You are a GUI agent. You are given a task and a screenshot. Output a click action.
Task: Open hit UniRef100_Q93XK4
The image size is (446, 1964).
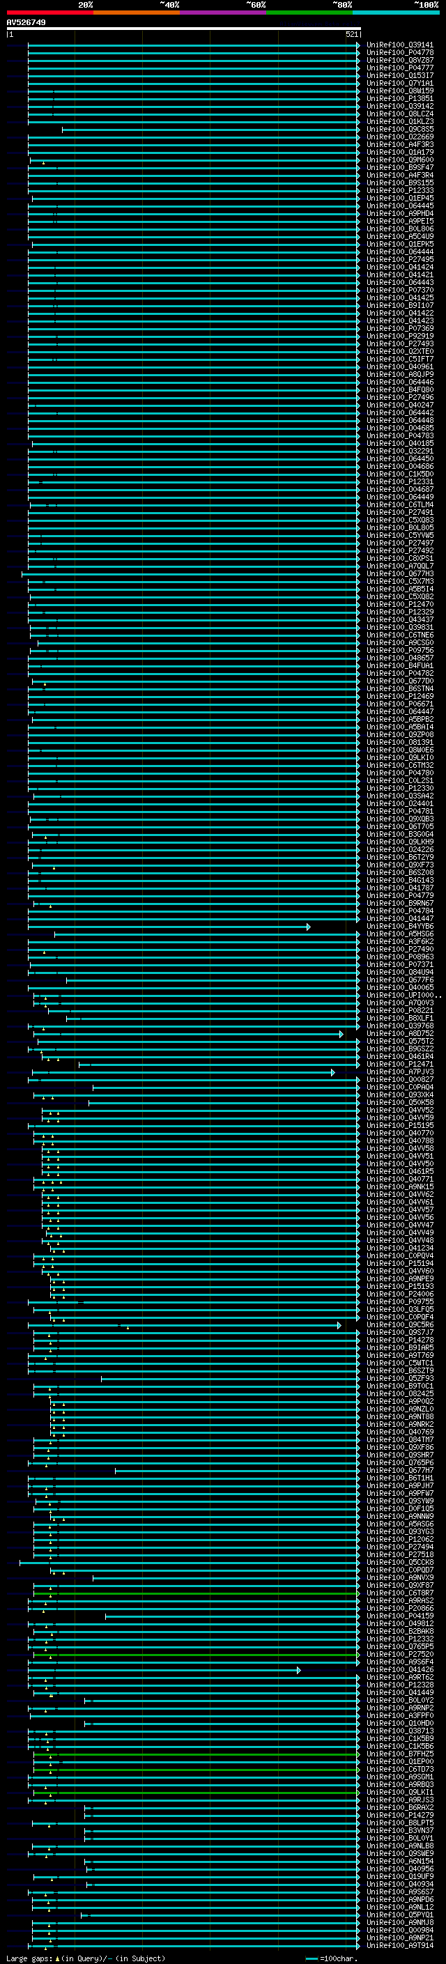pos(400,1095)
